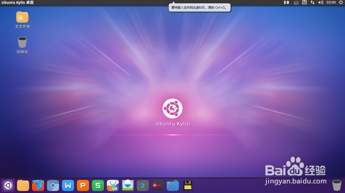The image size is (345, 193).
Task: Click the plug indicator in top panel
Action: tap(286, 2)
